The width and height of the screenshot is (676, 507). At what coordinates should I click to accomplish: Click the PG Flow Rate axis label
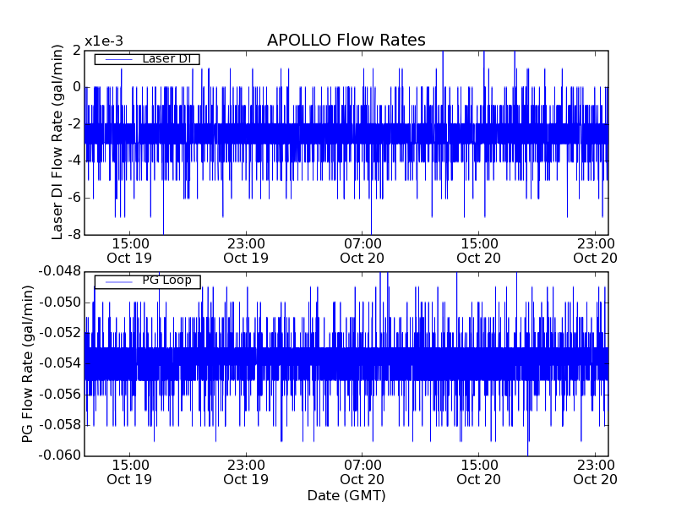[28, 364]
